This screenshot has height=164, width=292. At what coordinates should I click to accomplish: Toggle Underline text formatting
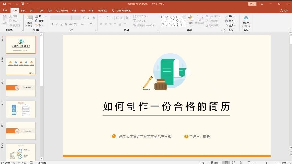pos(61,24)
